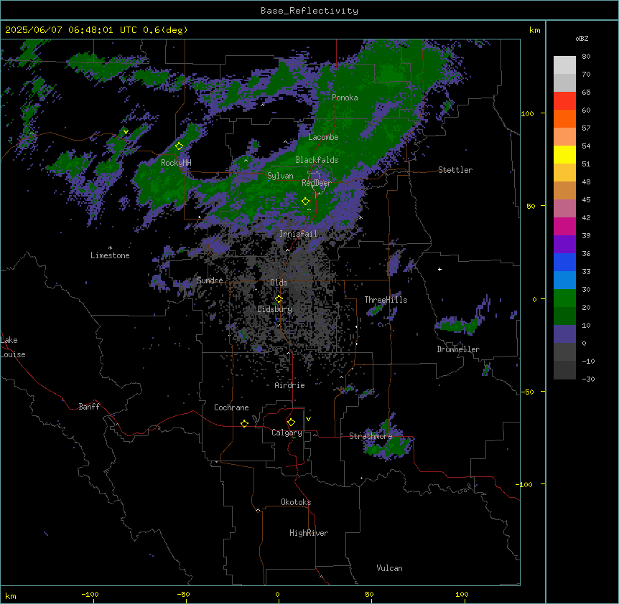This screenshot has width=619, height=604.
Task: Select the bright green 20-30 dBZ legend swatch
Action: 564,298
